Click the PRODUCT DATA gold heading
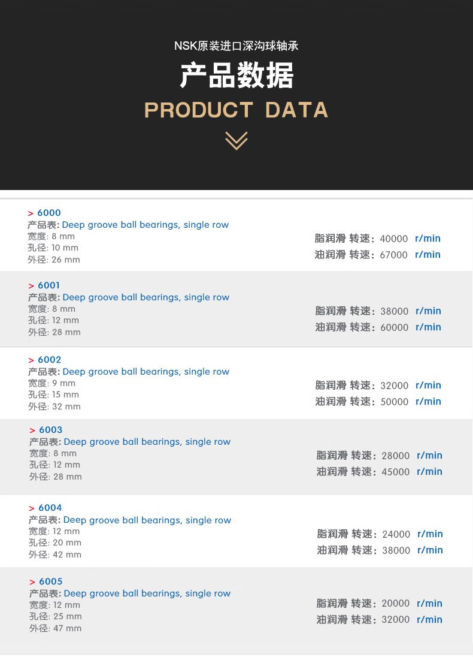The image size is (473, 657). coord(236,110)
